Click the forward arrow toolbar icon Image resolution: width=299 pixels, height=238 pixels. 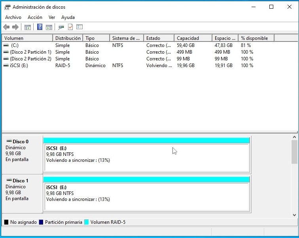15,27
